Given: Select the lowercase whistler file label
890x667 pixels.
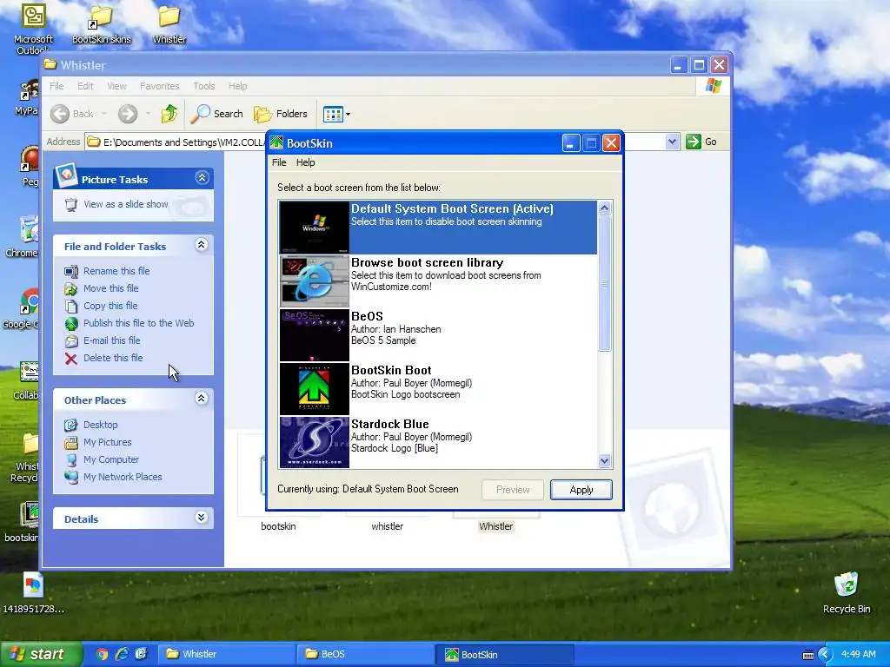Looking at the screenshot, I should 387,526.
